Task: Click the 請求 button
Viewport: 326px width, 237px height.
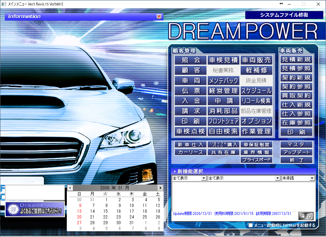Action: pos(191,111)
